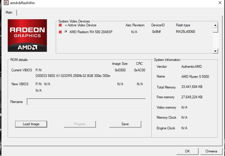Click the Program button
The width and height of the screenshot is (225, 156).
coord(80,124)
